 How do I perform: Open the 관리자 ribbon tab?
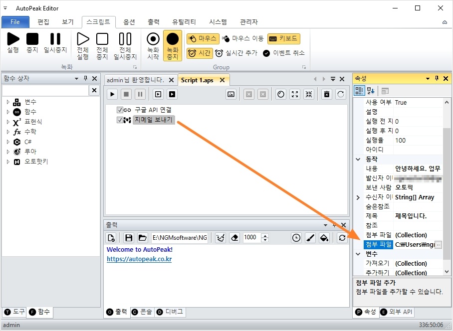pyautogui.click(x=249, y=22)
